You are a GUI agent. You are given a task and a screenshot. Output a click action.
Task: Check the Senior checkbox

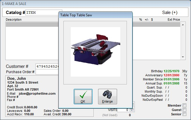pos(184,114)
